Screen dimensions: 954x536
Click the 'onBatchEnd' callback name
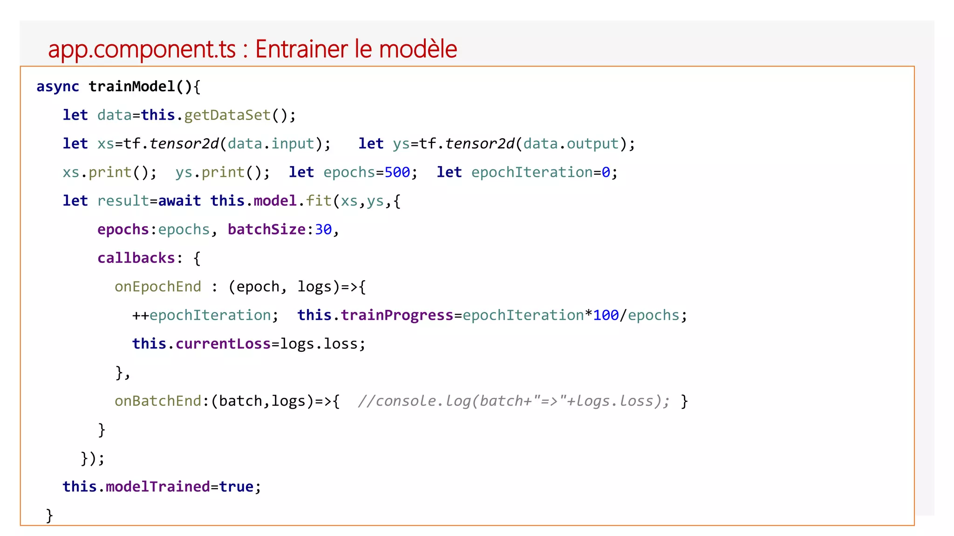point(158,401)
